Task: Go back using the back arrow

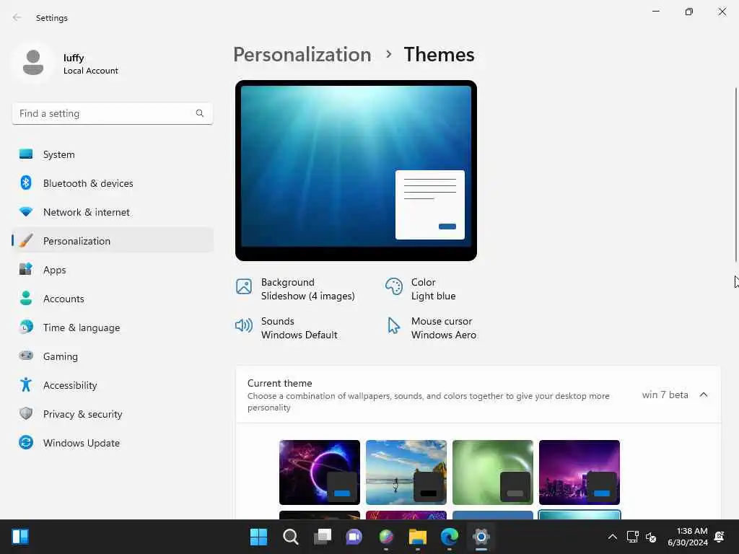Action: click(x=17, y=17)
